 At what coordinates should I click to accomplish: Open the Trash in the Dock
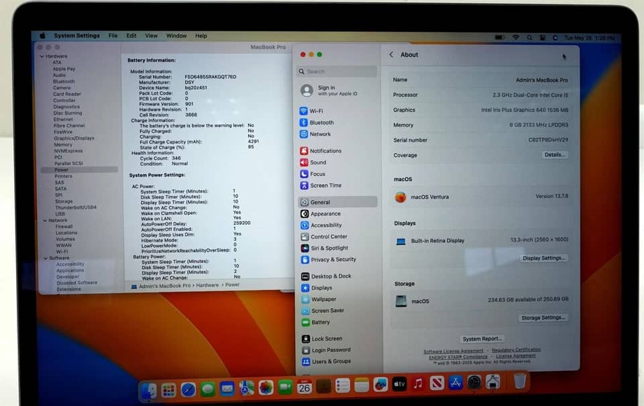(x=519, y=381)
